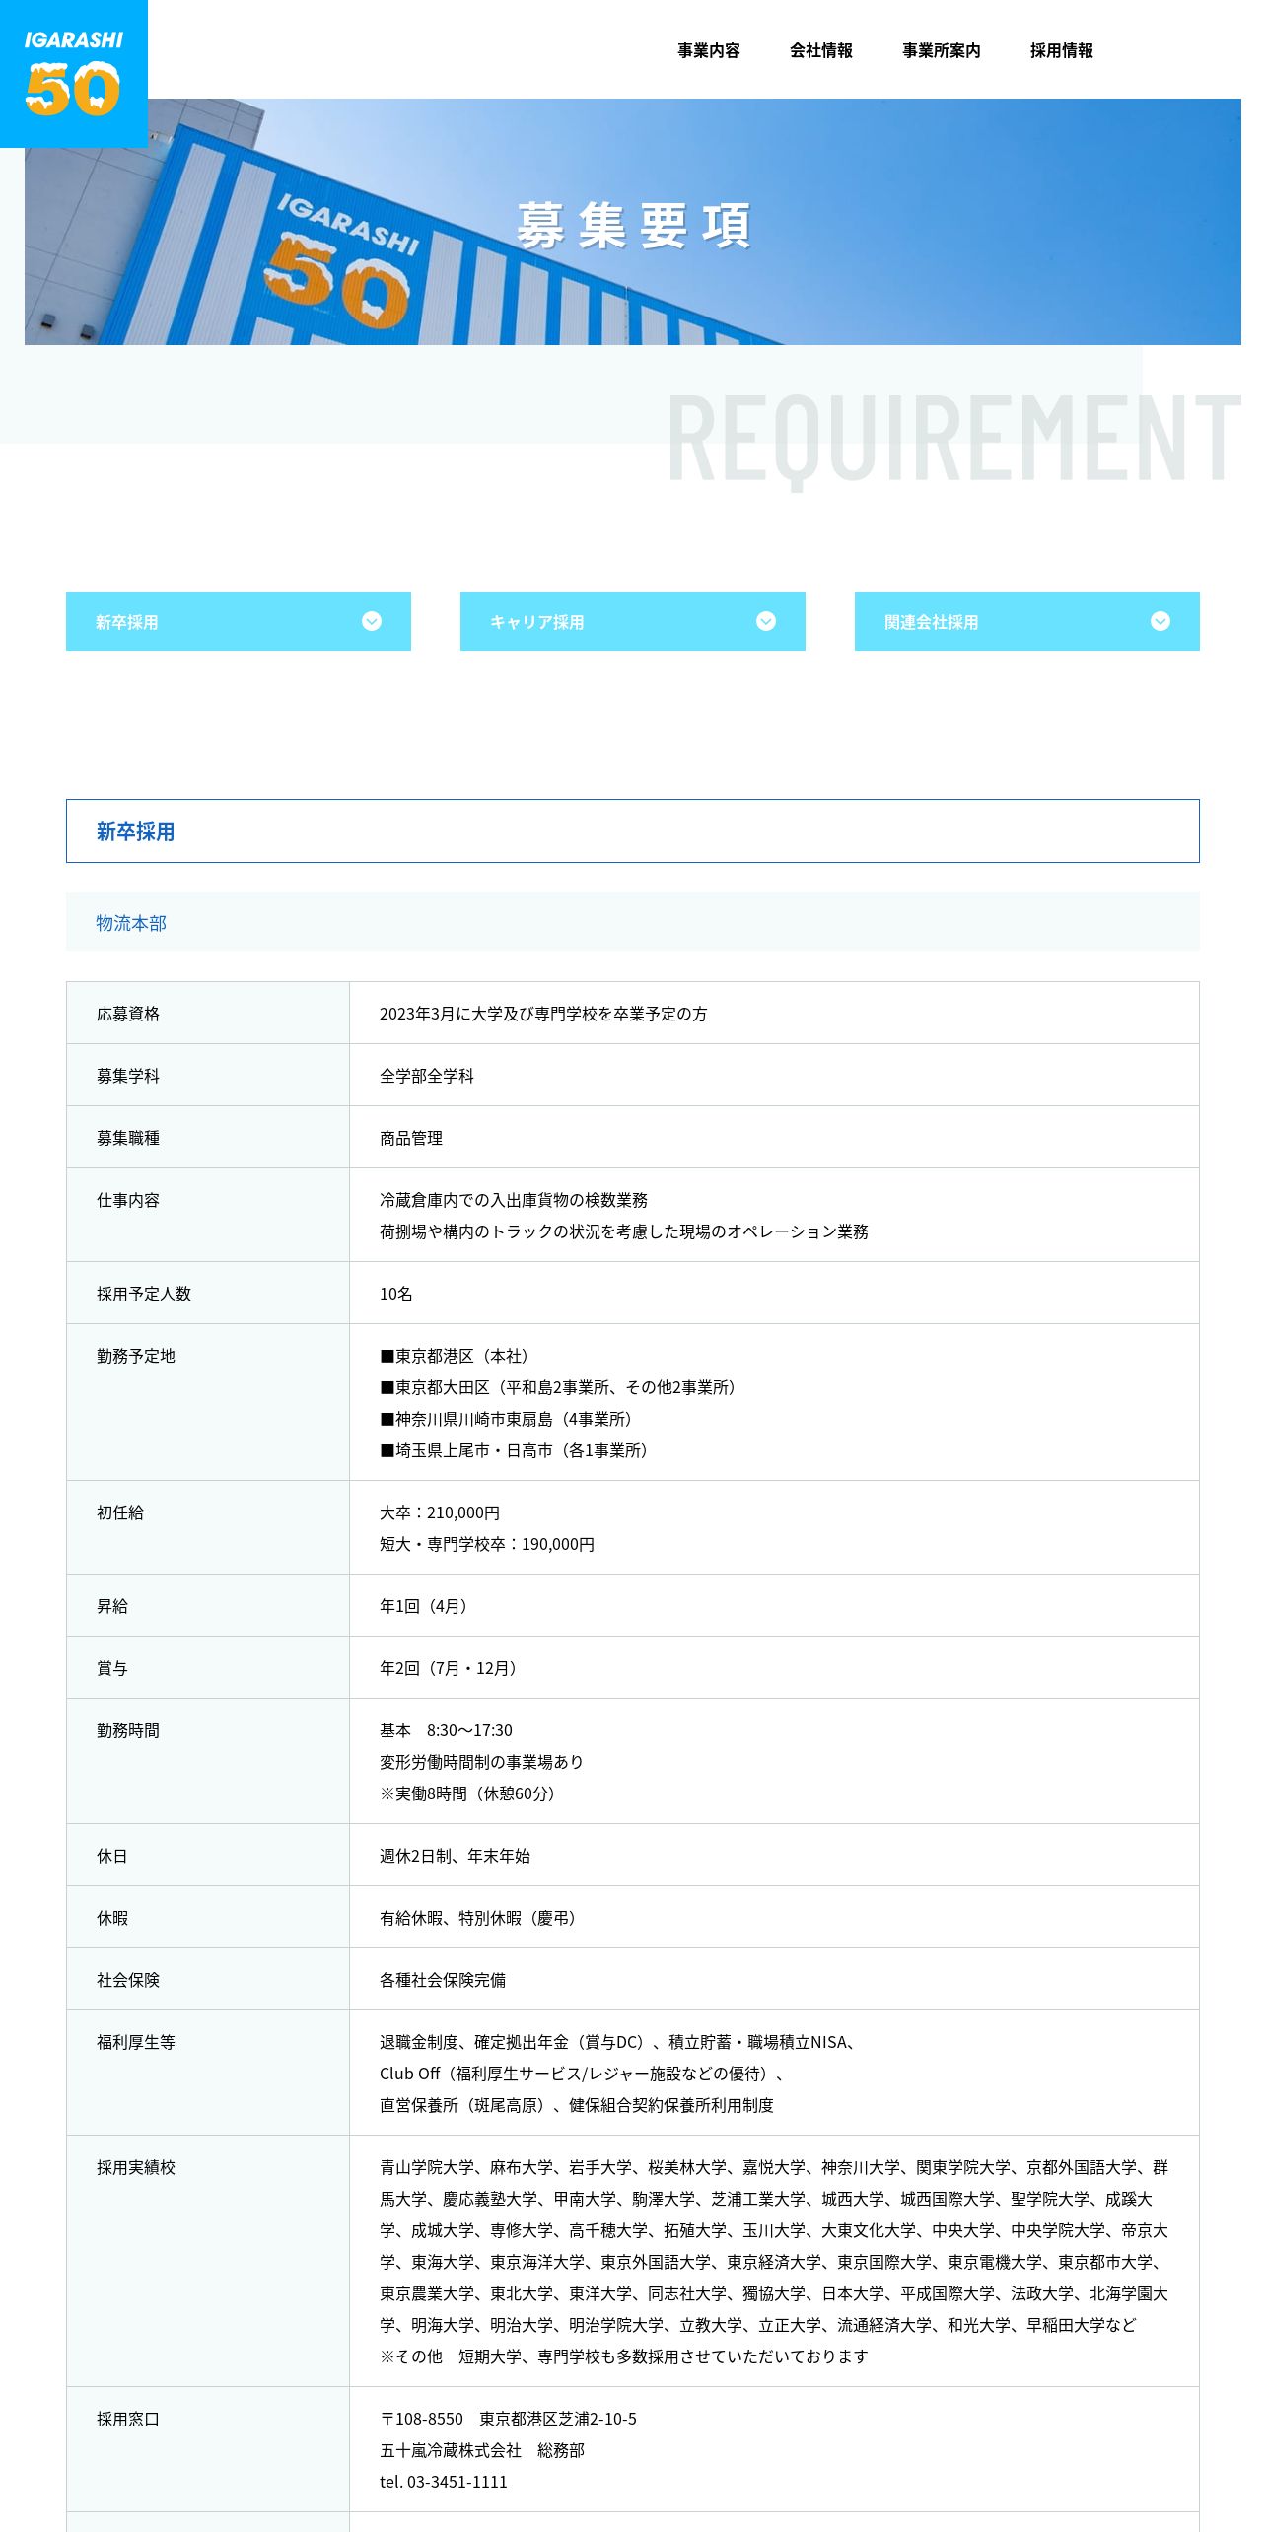This screenshot has width=1266, height=2532.
Task: Click value 10名
Action: [396, 1294]
